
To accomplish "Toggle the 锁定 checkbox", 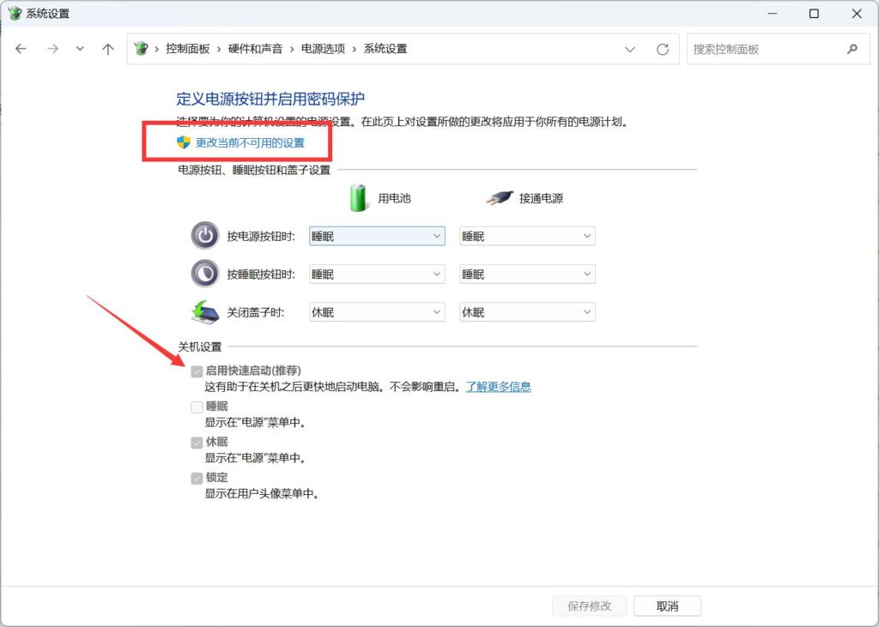I will (x=197, y=479).
